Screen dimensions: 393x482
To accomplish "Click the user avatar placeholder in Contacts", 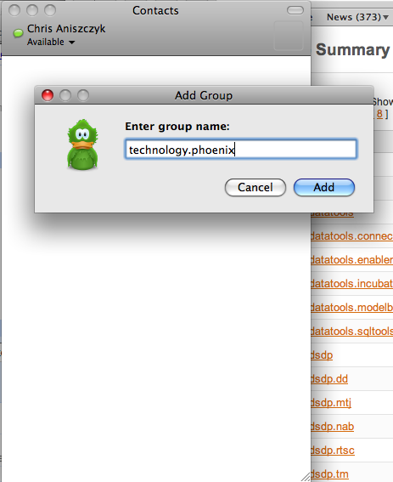I will tap(288, 36).
